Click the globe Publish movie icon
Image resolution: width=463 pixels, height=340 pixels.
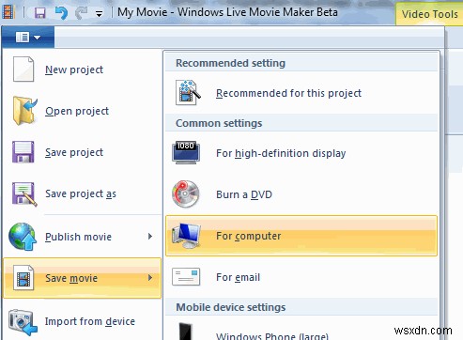tap(23, 237)
